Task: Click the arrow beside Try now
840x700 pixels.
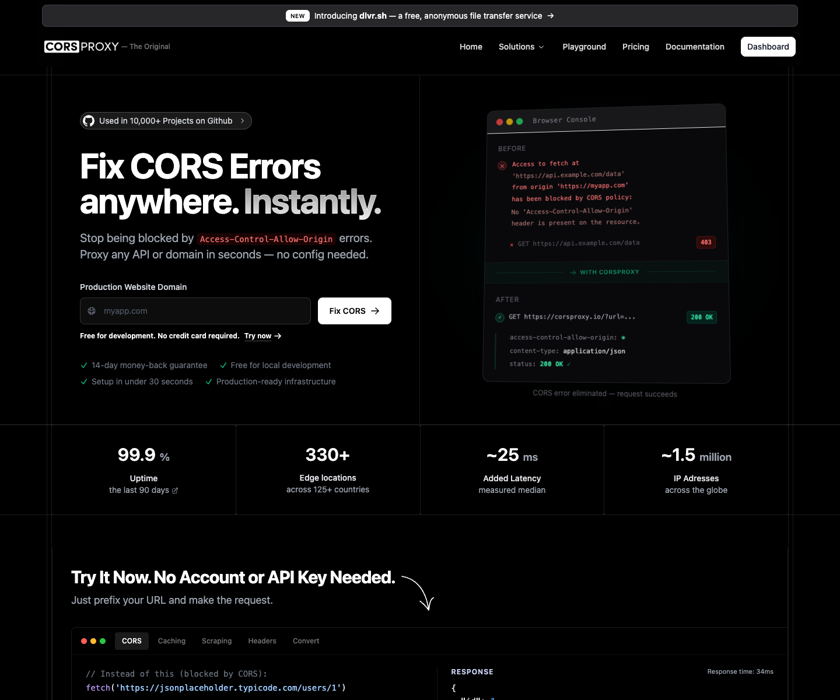Action: (x=278, y=336)
